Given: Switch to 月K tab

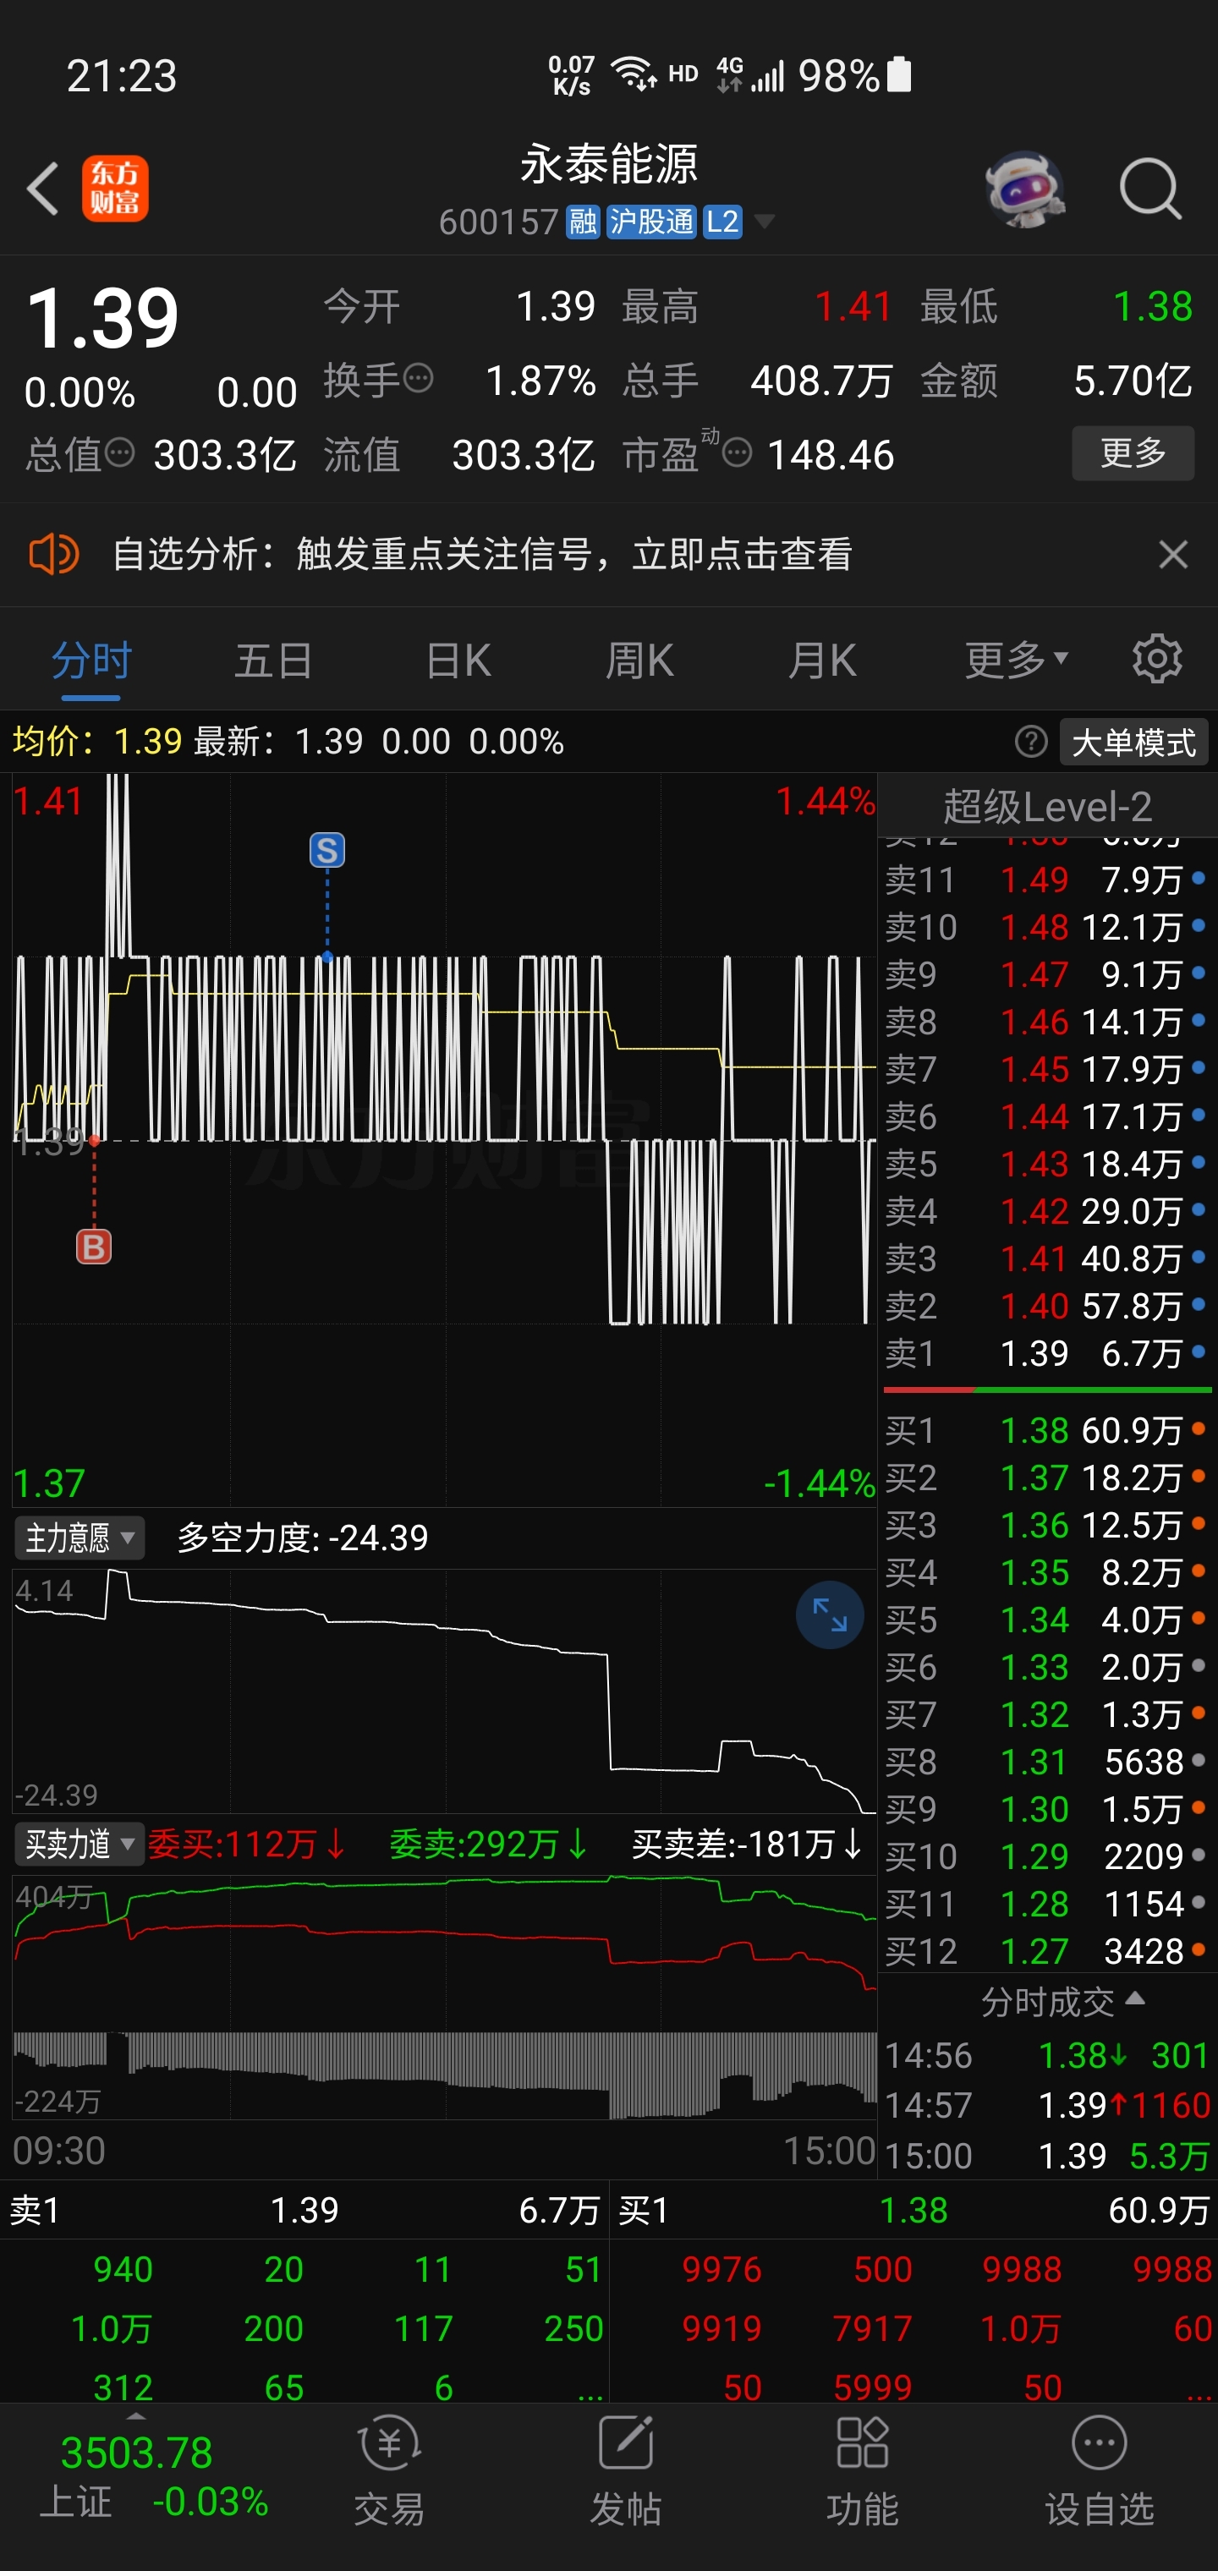Looking at the screenshot, I should pyautogui.click(x=821, y=661).
